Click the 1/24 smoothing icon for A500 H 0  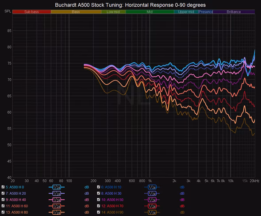coord(57,187)
